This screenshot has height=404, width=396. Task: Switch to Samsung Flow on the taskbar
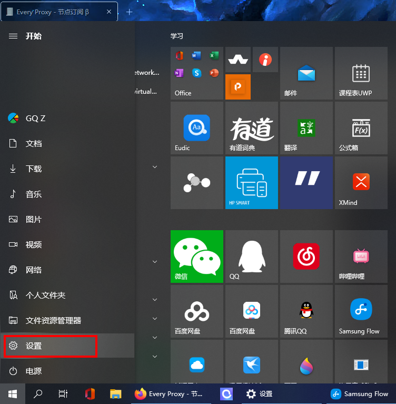pos(361,393)
